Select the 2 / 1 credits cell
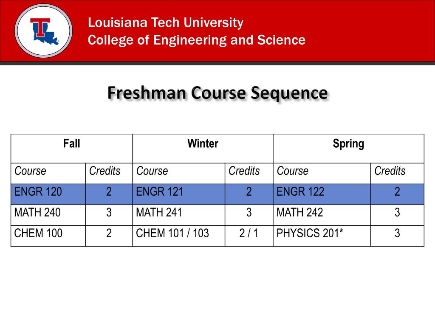Viewport: 435px width, 326px height. point(249,233)
